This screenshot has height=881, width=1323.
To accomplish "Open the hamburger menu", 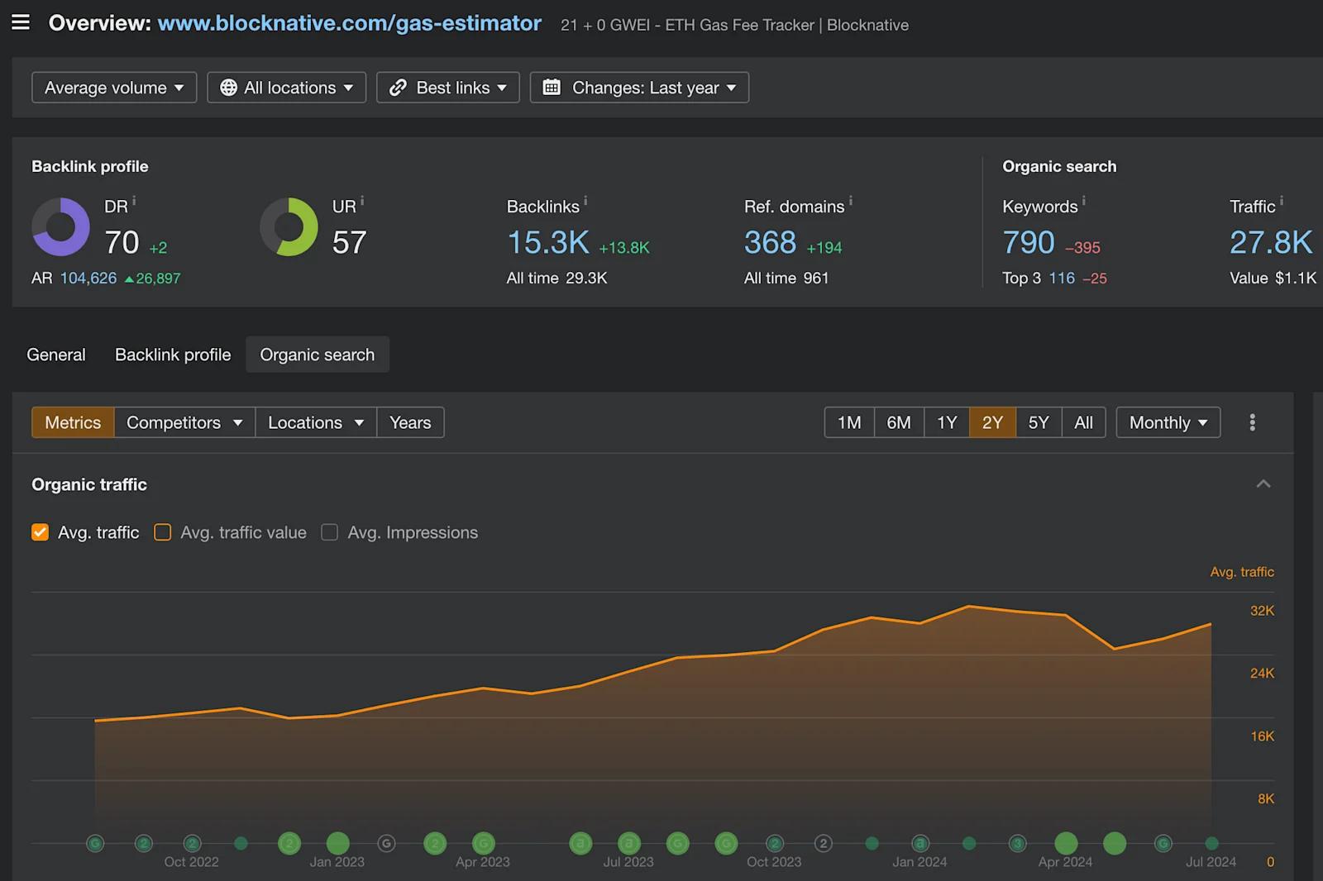I will 21,22.
